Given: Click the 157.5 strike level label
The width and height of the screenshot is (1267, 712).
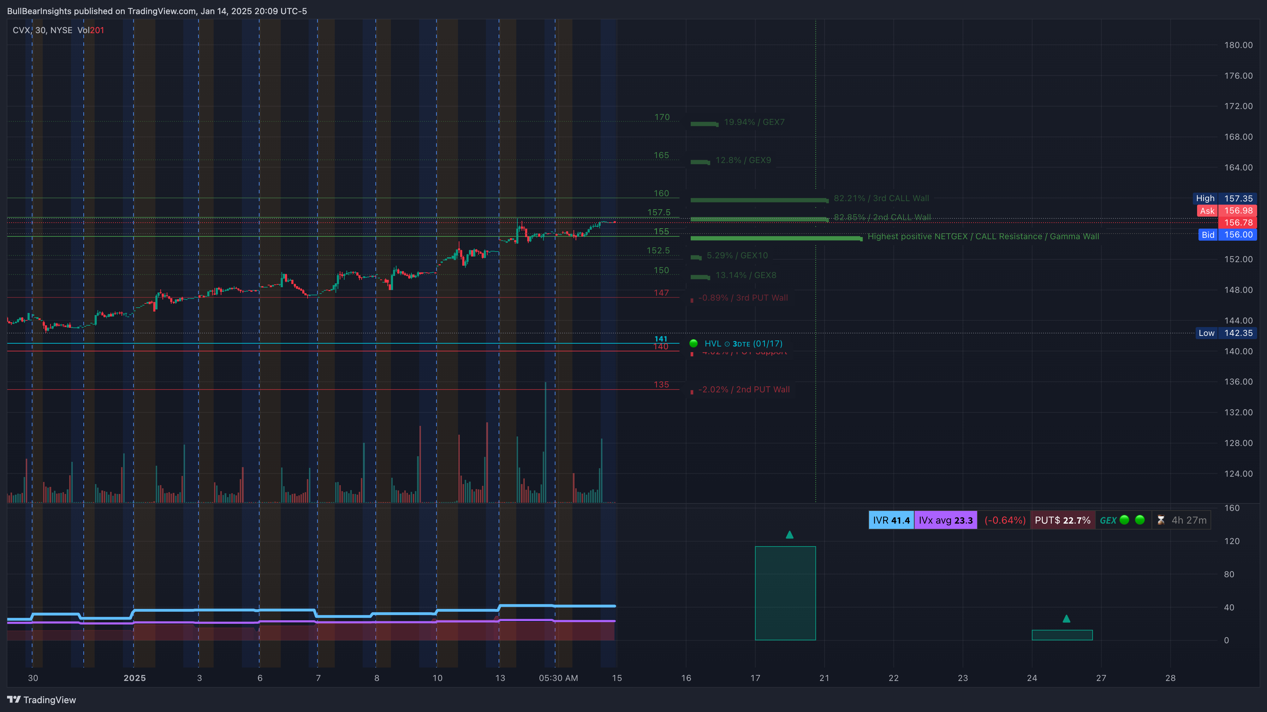Looking at the screenshot, I should (659, 212).
